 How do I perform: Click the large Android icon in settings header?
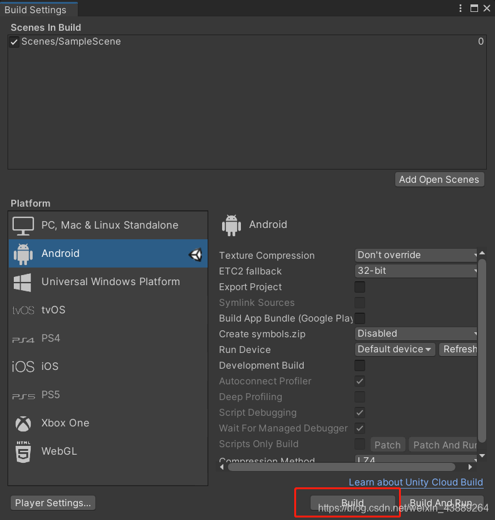click(232, 225)
